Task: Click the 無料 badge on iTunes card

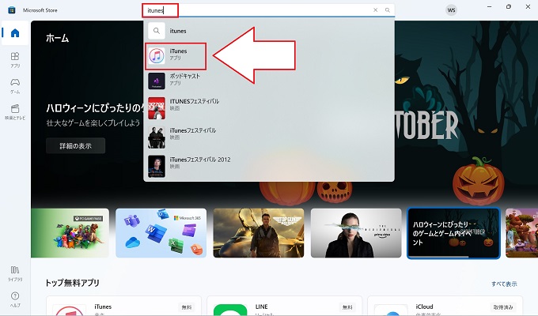Action: point(187,307)
